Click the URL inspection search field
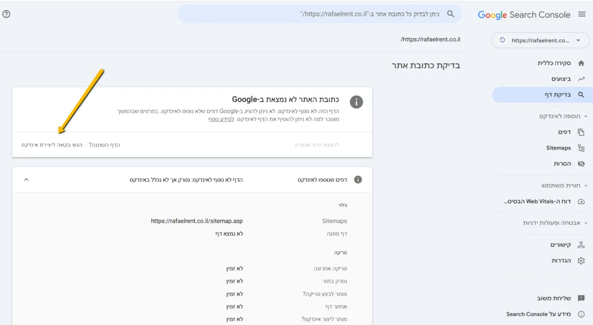This screenshot has width=593, height=325. (320, 14)
